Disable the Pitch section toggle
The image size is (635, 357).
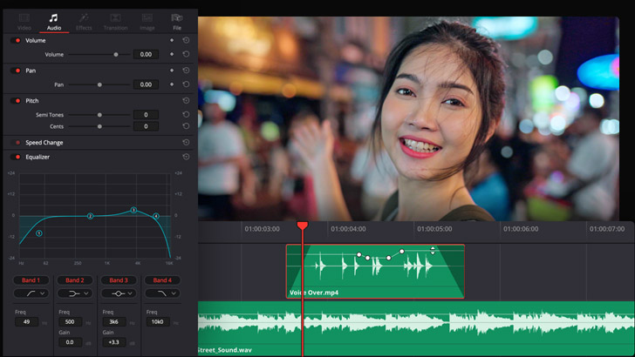(17, 101)
